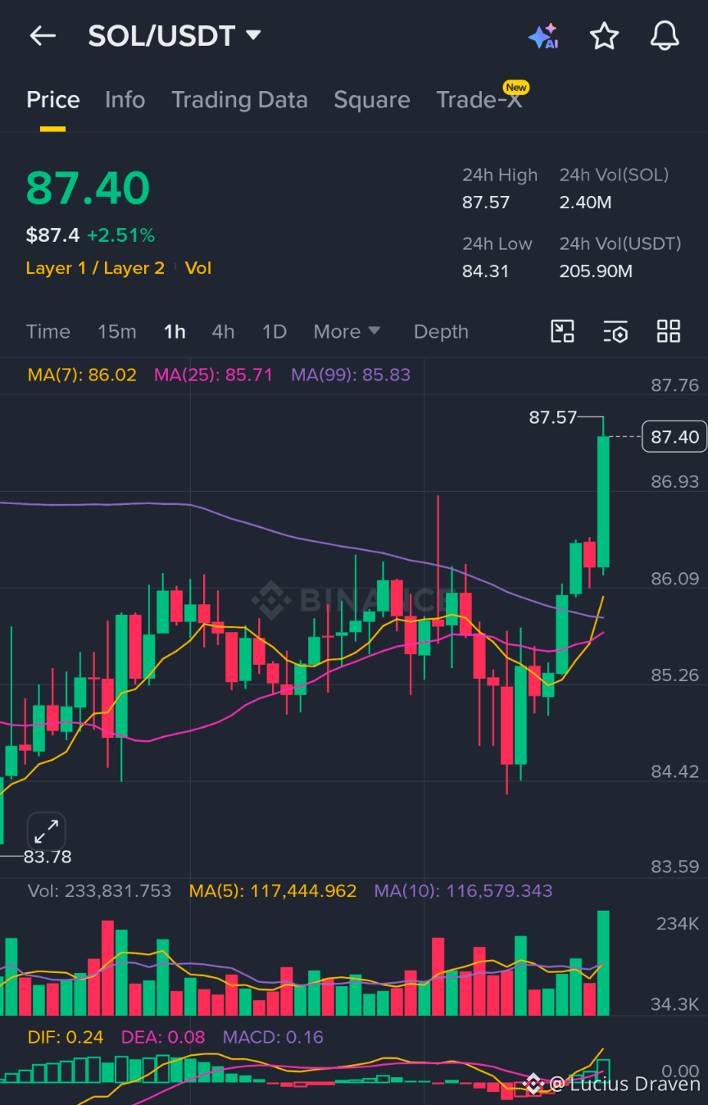The width and height of the screenshot is (708, 1105).
Task: Open the More timeframes dropdown
Action: click(x=347, y=331)
